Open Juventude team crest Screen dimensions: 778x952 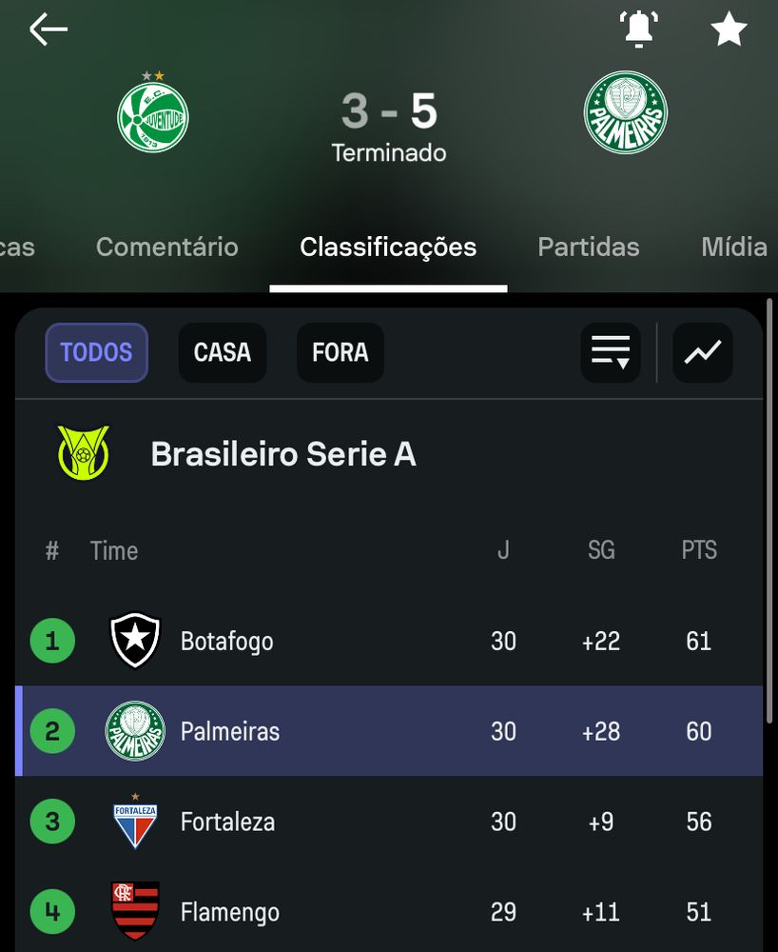pos(152,115)
